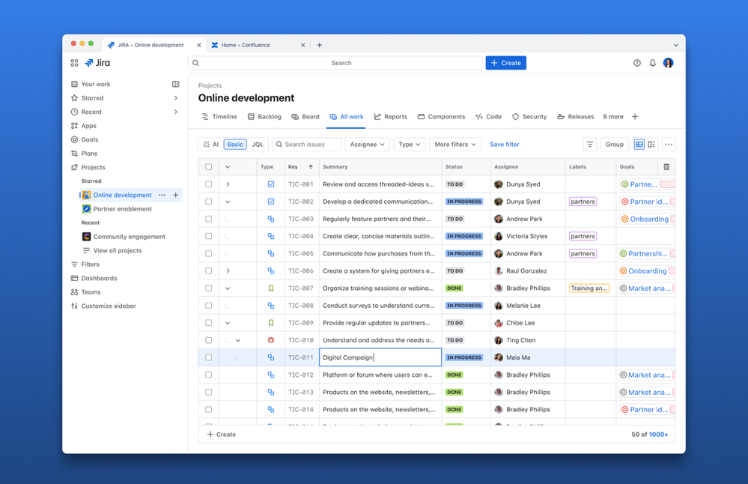Open the Type filter dropdown
748x484 pixels.
click(x=410, y=144)
